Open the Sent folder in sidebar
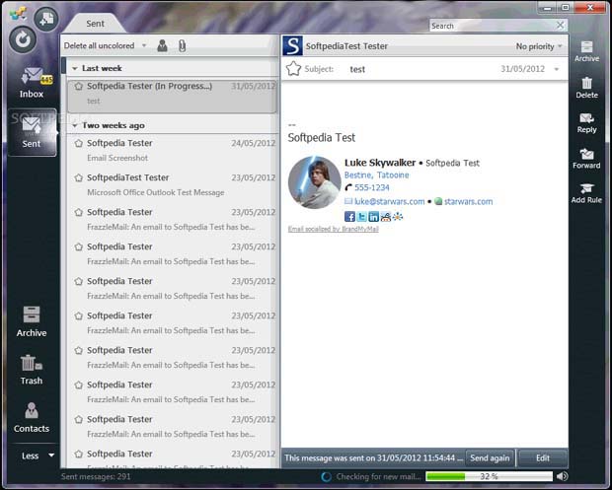The image size is (612, 490). tap(32, 132)
